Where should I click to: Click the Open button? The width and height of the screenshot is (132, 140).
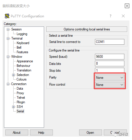point(90,133)
